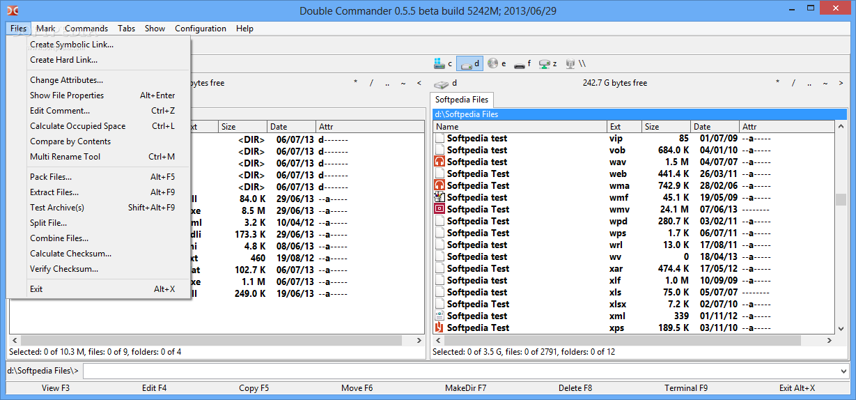Go home with right panel '~' button

[x=824, y=83]
